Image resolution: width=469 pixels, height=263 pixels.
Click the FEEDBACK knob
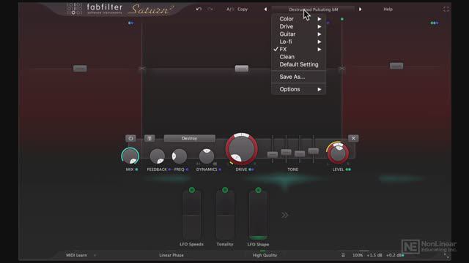coord(157,156)
